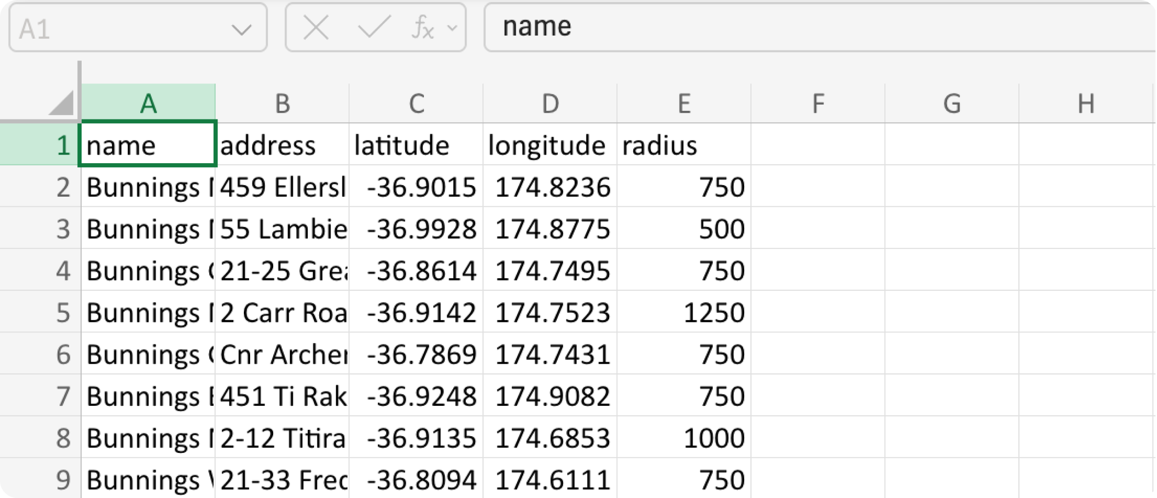Click the Name Box showing A1
The width and height of the screenshot is (1157, 498).
(138, 28)
